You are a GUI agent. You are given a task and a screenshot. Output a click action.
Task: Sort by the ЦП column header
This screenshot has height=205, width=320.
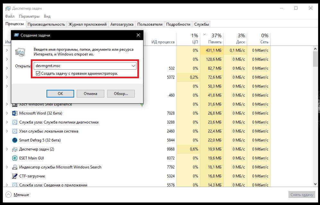pos(189,38)
